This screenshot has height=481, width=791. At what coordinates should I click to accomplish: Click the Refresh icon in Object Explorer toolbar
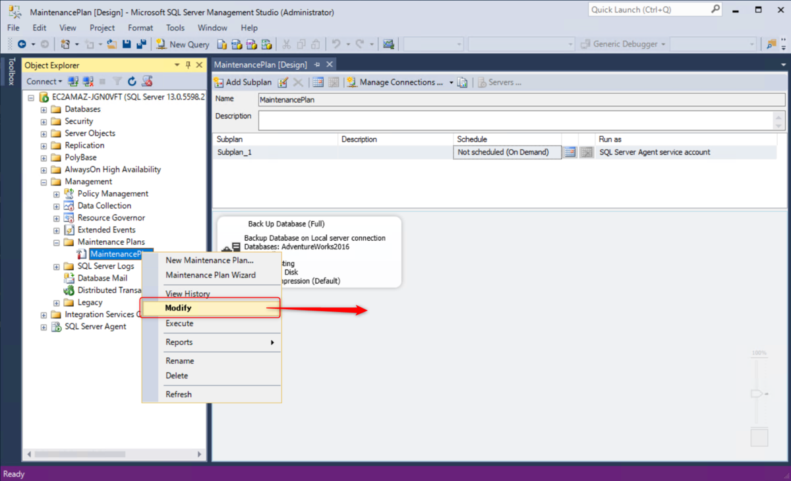pyautogui.click(x=132, y=82)
